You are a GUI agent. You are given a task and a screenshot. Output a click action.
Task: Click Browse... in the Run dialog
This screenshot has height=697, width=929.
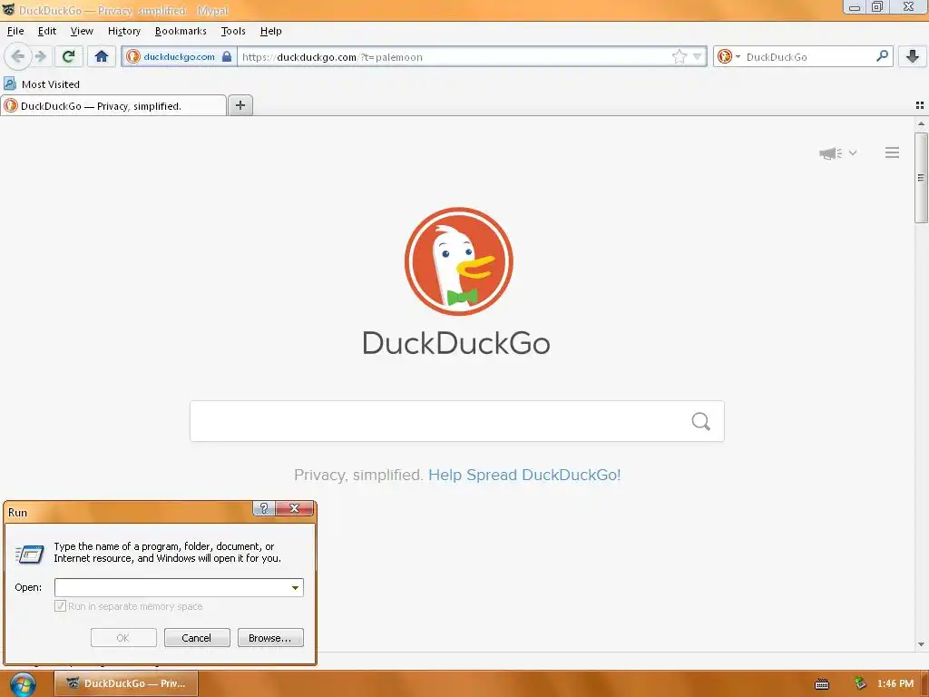pyautogui.click(x=270, y=638)
